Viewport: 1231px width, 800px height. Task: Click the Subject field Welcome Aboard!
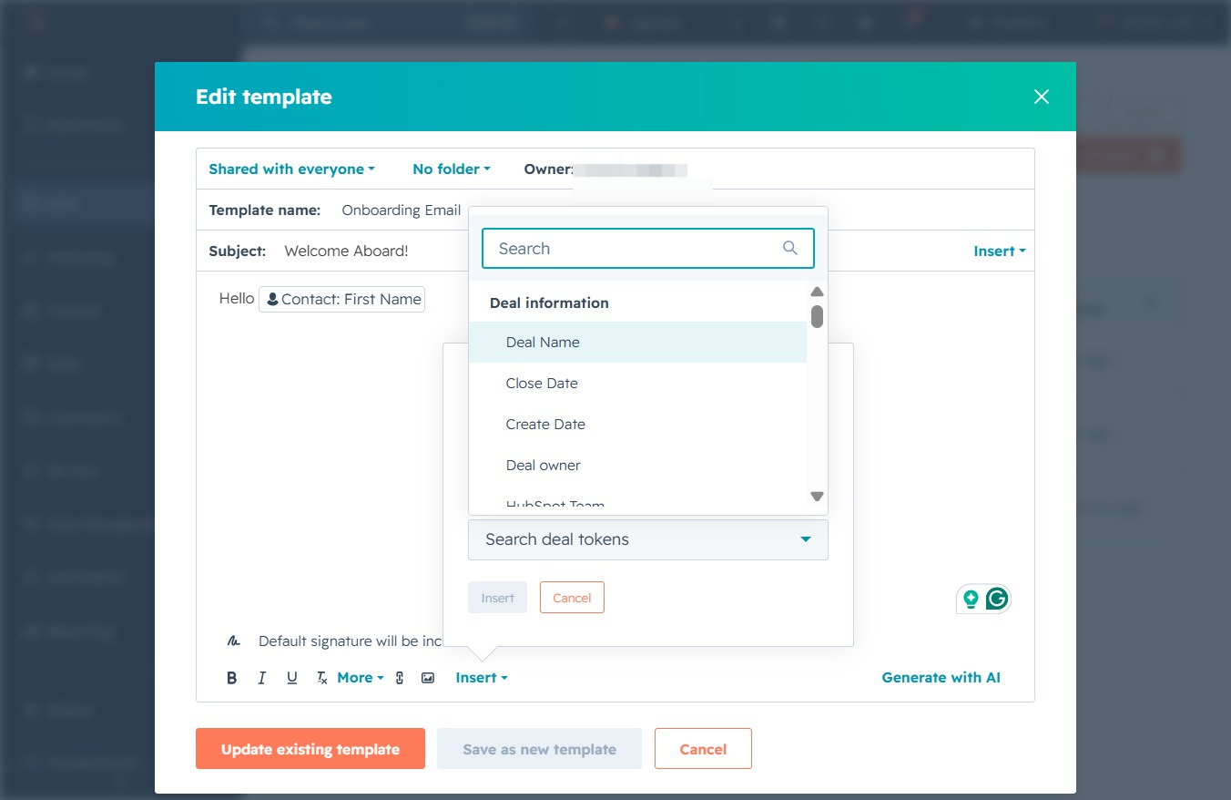346,251
